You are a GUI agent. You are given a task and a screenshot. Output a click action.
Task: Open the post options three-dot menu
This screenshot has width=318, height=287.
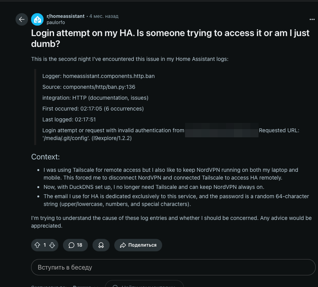pyautogui.click(x=312, y=19)
